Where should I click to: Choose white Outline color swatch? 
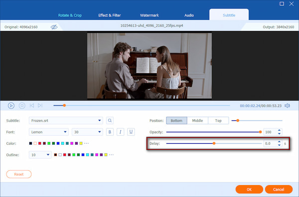60,155
